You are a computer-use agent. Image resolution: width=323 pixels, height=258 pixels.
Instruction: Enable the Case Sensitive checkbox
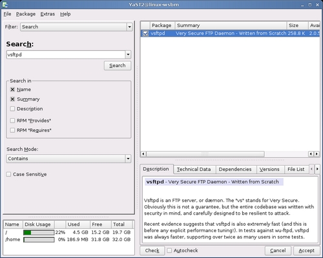(8, 174)
